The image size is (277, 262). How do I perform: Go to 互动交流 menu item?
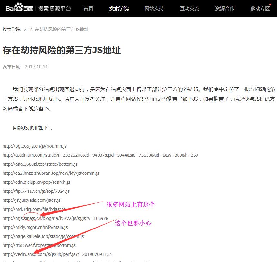pos(189,9)
